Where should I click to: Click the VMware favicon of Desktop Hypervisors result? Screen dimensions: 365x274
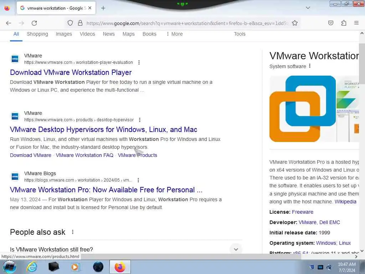click(x=15, y=116)
